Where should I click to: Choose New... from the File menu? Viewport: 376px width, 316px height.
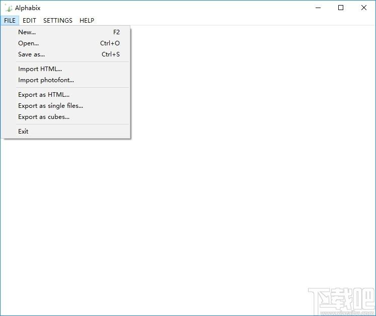[66, 32]
